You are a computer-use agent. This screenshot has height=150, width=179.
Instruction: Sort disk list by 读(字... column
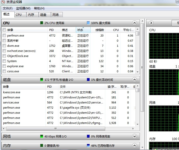[112, 87]
